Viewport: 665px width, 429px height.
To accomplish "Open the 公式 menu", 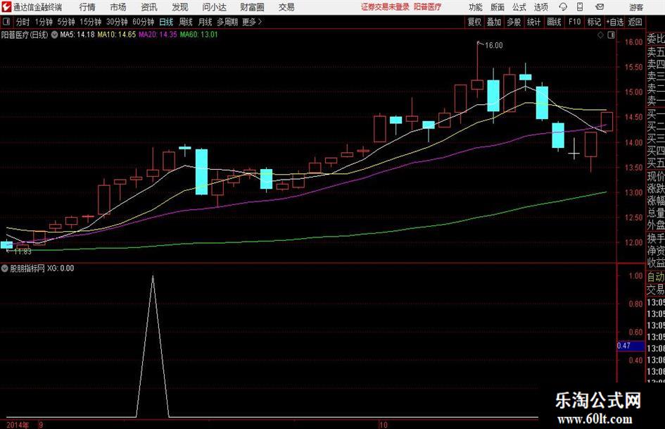I will (x=519, y=7).
